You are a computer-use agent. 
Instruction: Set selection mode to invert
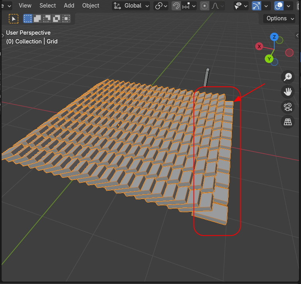pos(56,19)
